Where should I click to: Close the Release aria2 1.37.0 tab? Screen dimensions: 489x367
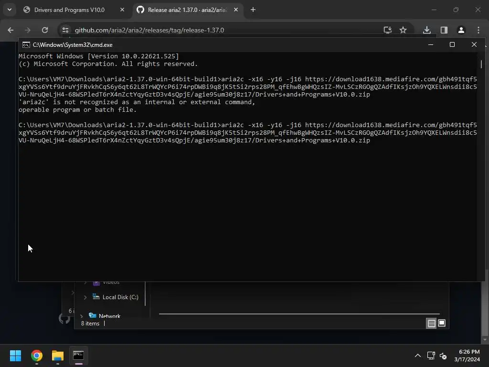[x=236, y=10]
